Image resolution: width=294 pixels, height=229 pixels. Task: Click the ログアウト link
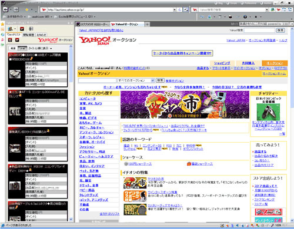click(x=280, y=68)
